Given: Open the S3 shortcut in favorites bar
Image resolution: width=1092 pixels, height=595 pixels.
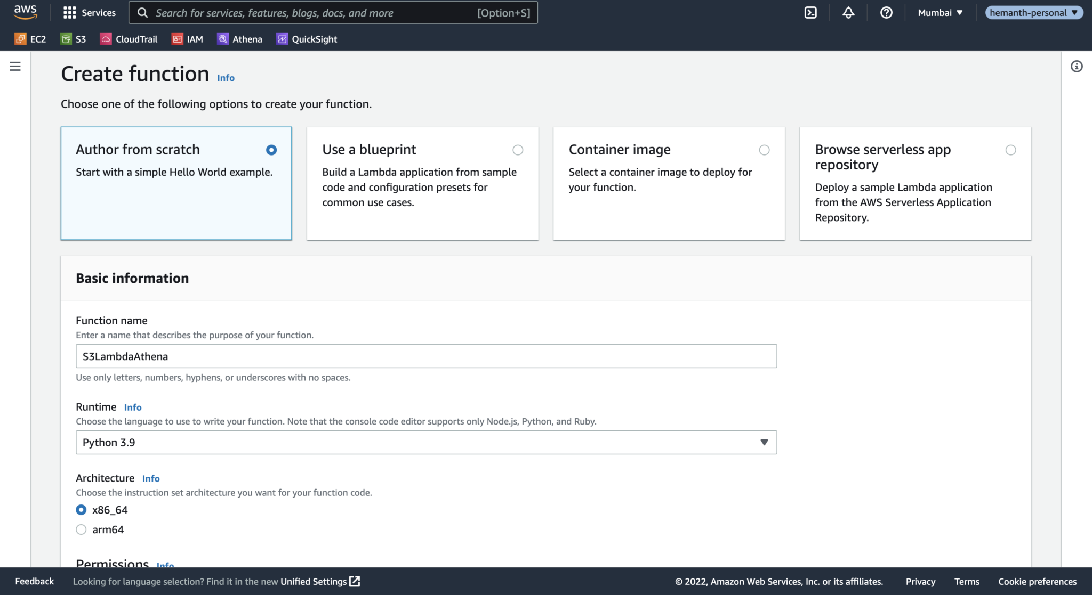Looking at the screenshot, I should [73, 39].
